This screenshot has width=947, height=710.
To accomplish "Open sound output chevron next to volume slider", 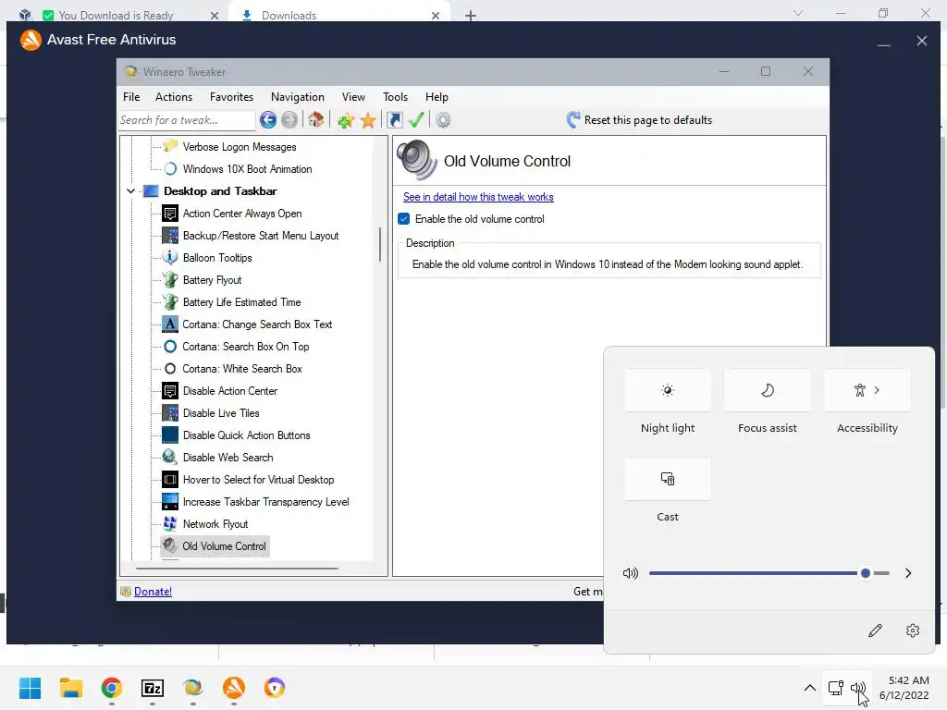I will point(908,573).
